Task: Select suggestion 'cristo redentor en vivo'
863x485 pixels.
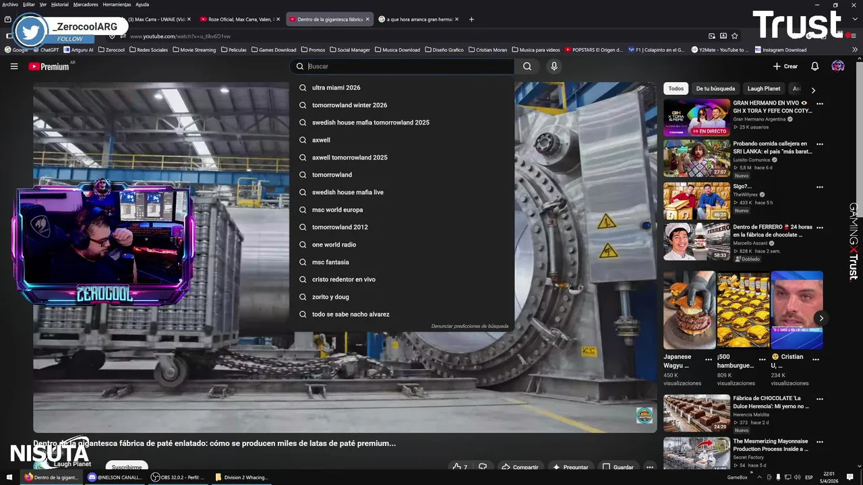Action: [x=402, y=280]
